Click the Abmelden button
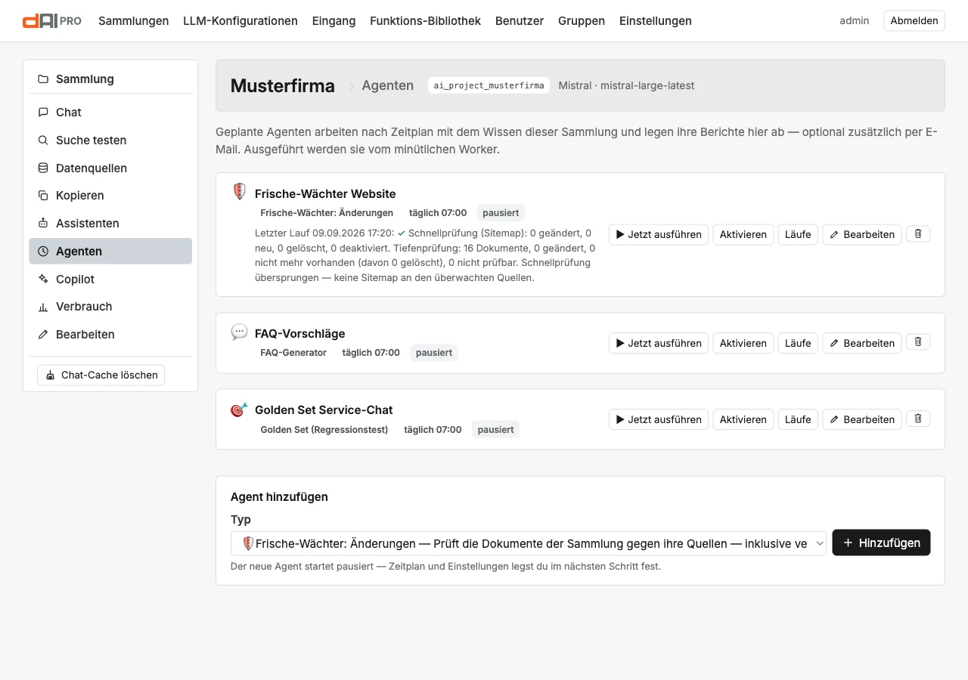The width and height of the screenshot is (968, 680). 914,20
